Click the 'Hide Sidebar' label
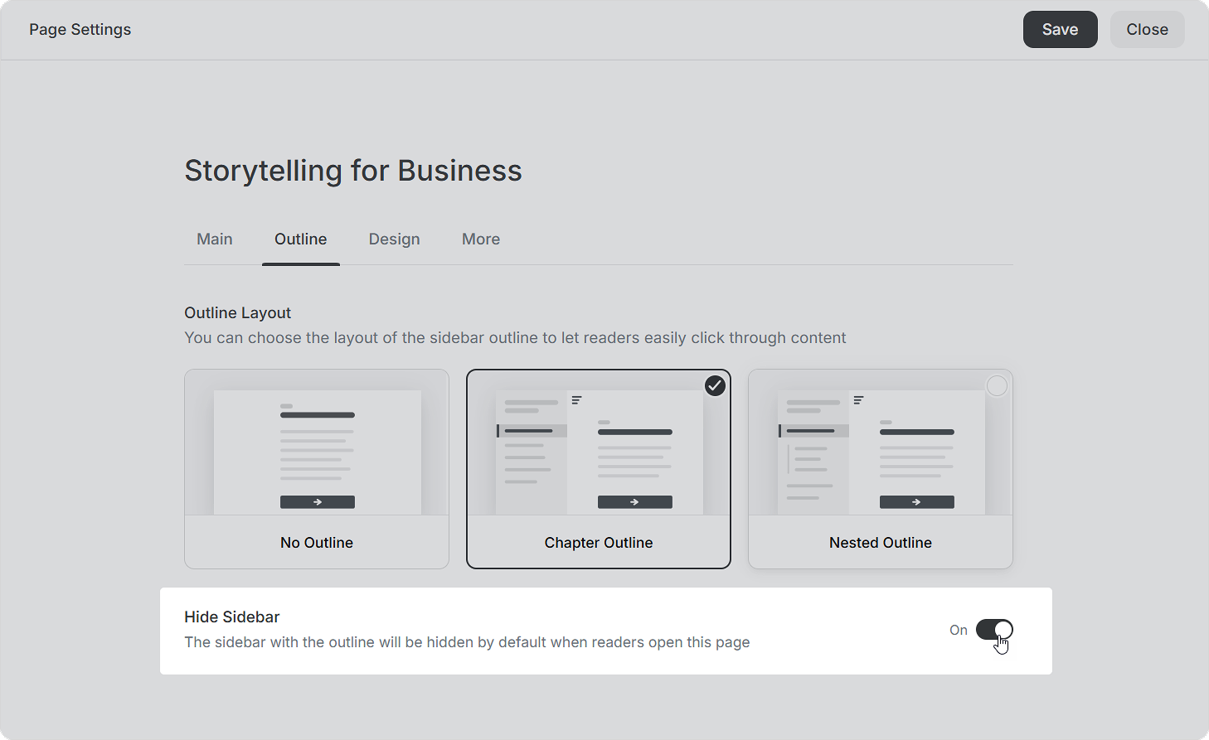1209x740 pixels. tap(232, 617)
